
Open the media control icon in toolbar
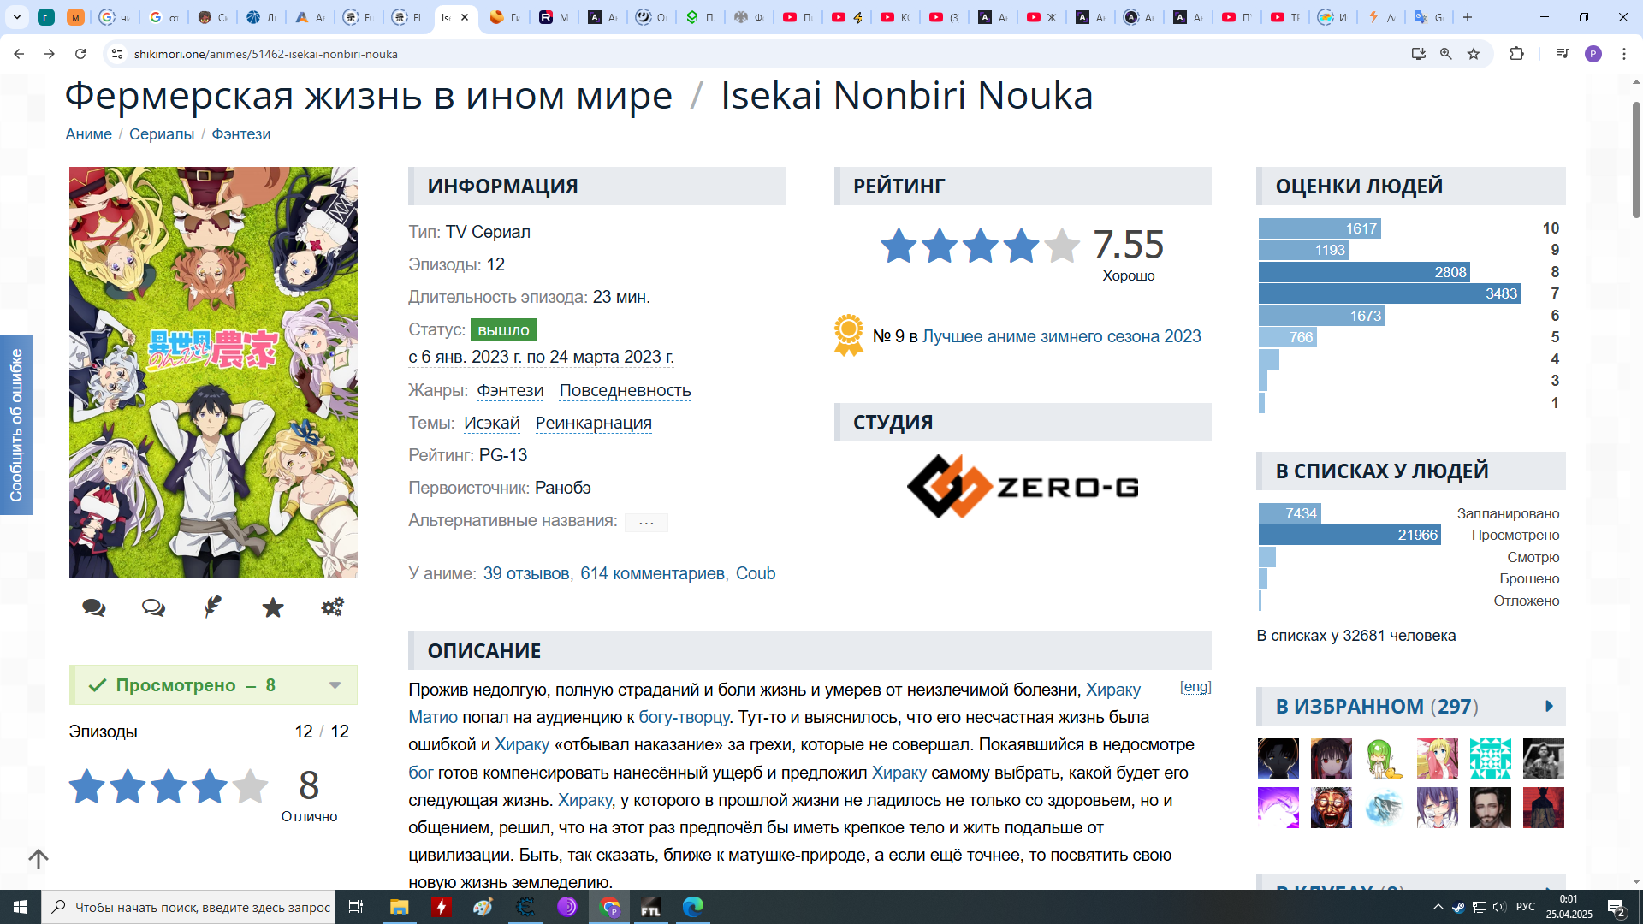coord(1563,54)
